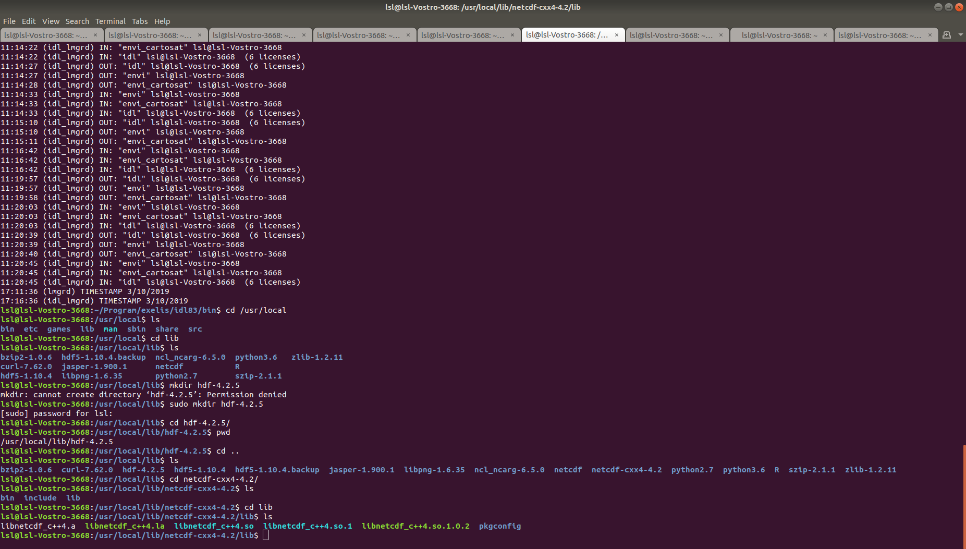
Task: Maximize the terminal window
Action: (948, 7)
